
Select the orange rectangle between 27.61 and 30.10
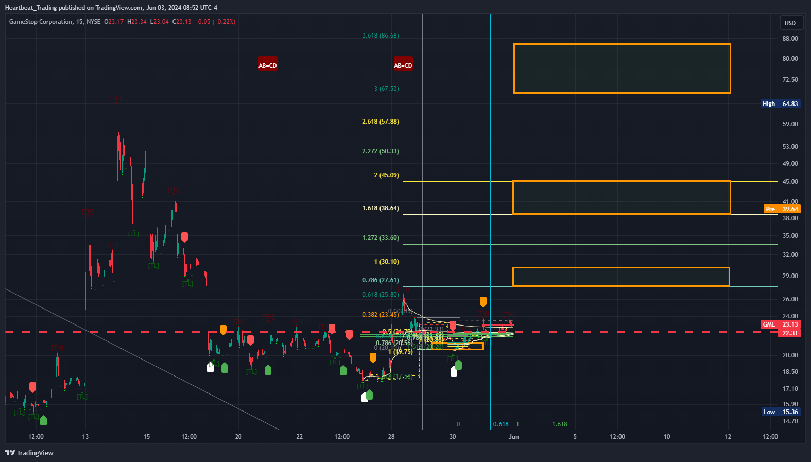pos(621,277)
